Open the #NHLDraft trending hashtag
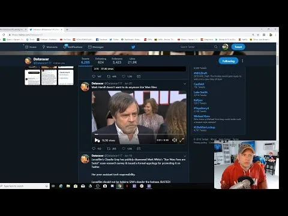 click(200, 73)
